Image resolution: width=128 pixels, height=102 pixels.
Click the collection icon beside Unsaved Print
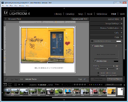(x=6, y=19)
